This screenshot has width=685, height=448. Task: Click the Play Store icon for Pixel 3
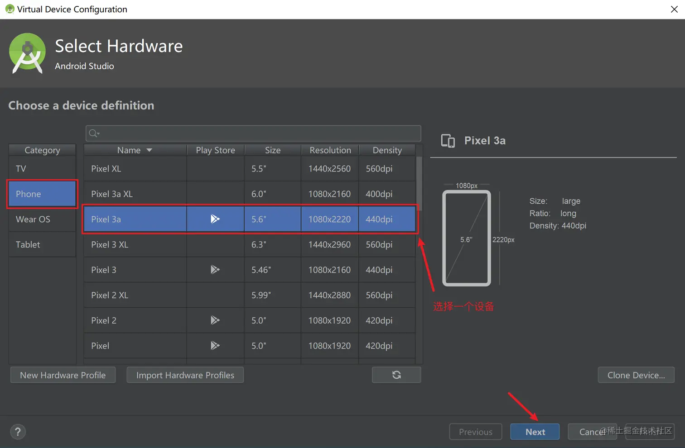click(215, 270)
